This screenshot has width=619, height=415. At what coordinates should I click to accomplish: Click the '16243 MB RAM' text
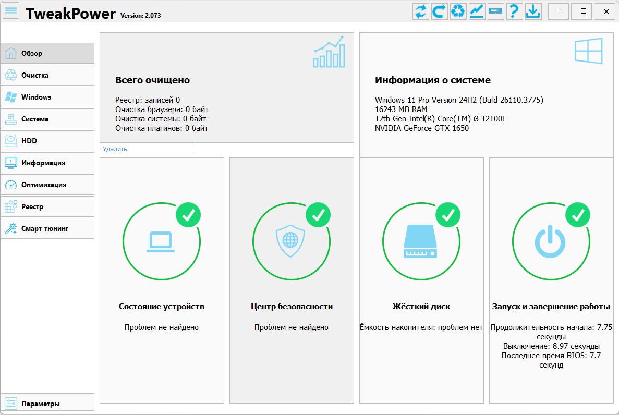(401, 109)
